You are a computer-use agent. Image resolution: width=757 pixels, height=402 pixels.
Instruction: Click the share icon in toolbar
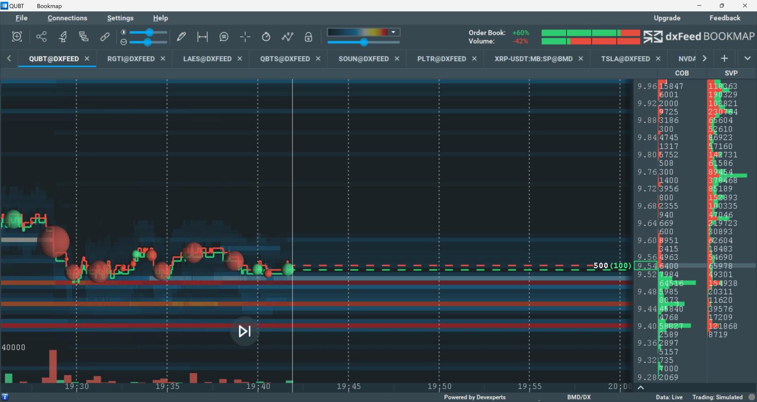coord(42,36)
